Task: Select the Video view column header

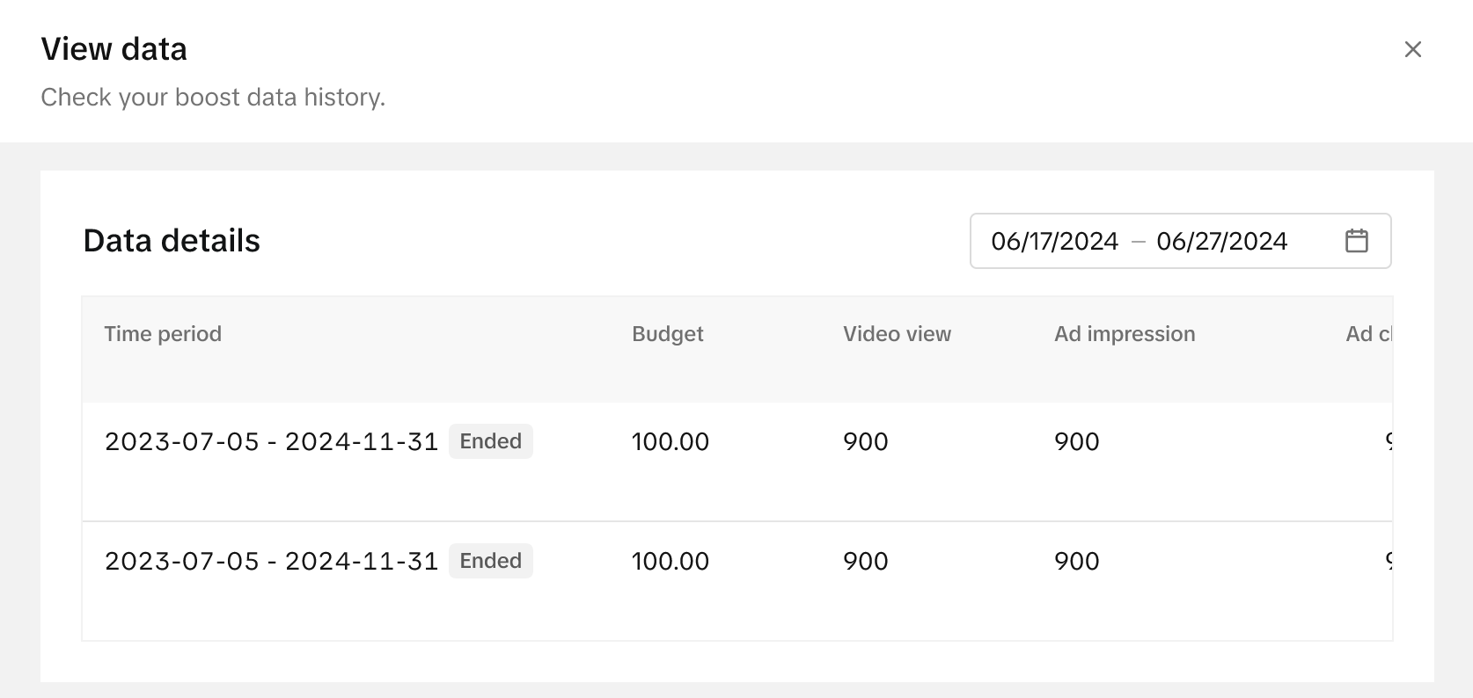Action: pos(897,334)
